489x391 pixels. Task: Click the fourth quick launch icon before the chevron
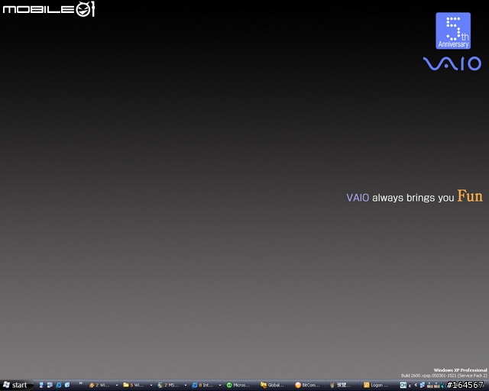pos(67,385)
